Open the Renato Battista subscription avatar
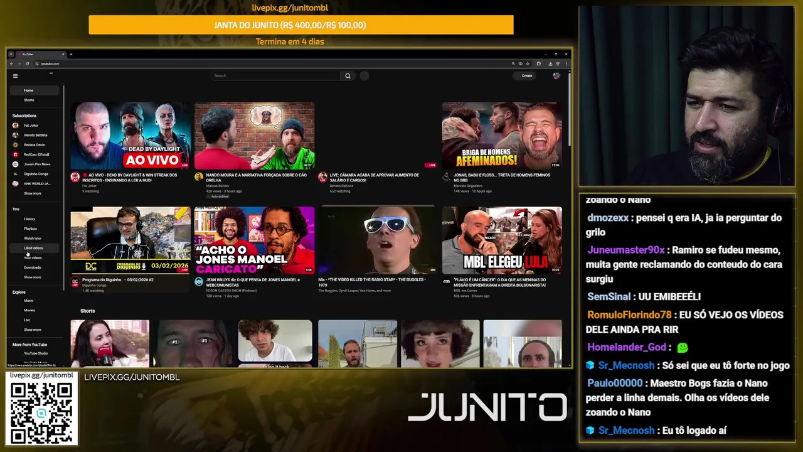This screenshot has height=452, width=803. pyautogui.click(x=16, y=135)
